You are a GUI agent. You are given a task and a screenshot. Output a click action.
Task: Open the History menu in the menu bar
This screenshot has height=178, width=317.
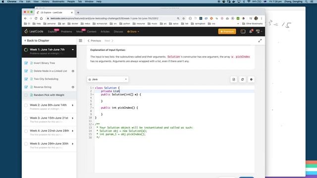(45, 1)
